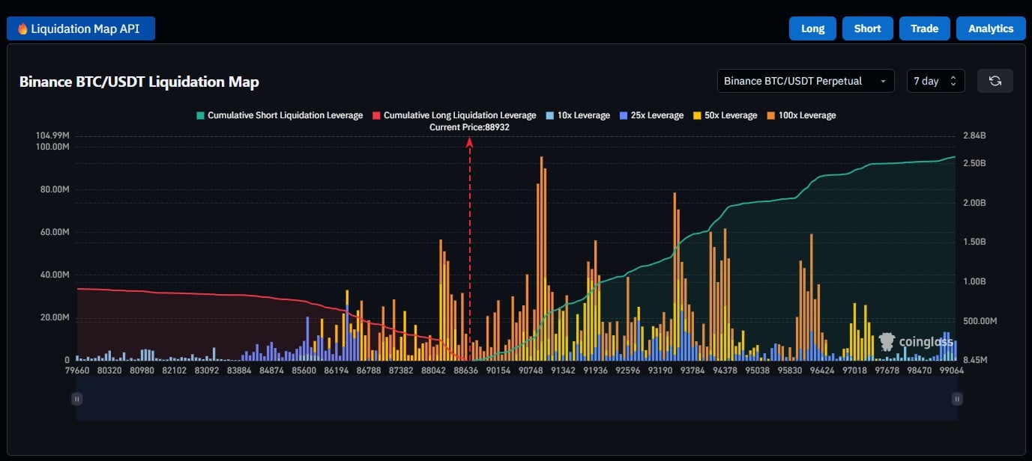Go to the Analytics tab
Image resolution: width=1032 pixels, height=461 pixels.
point(990,28)
